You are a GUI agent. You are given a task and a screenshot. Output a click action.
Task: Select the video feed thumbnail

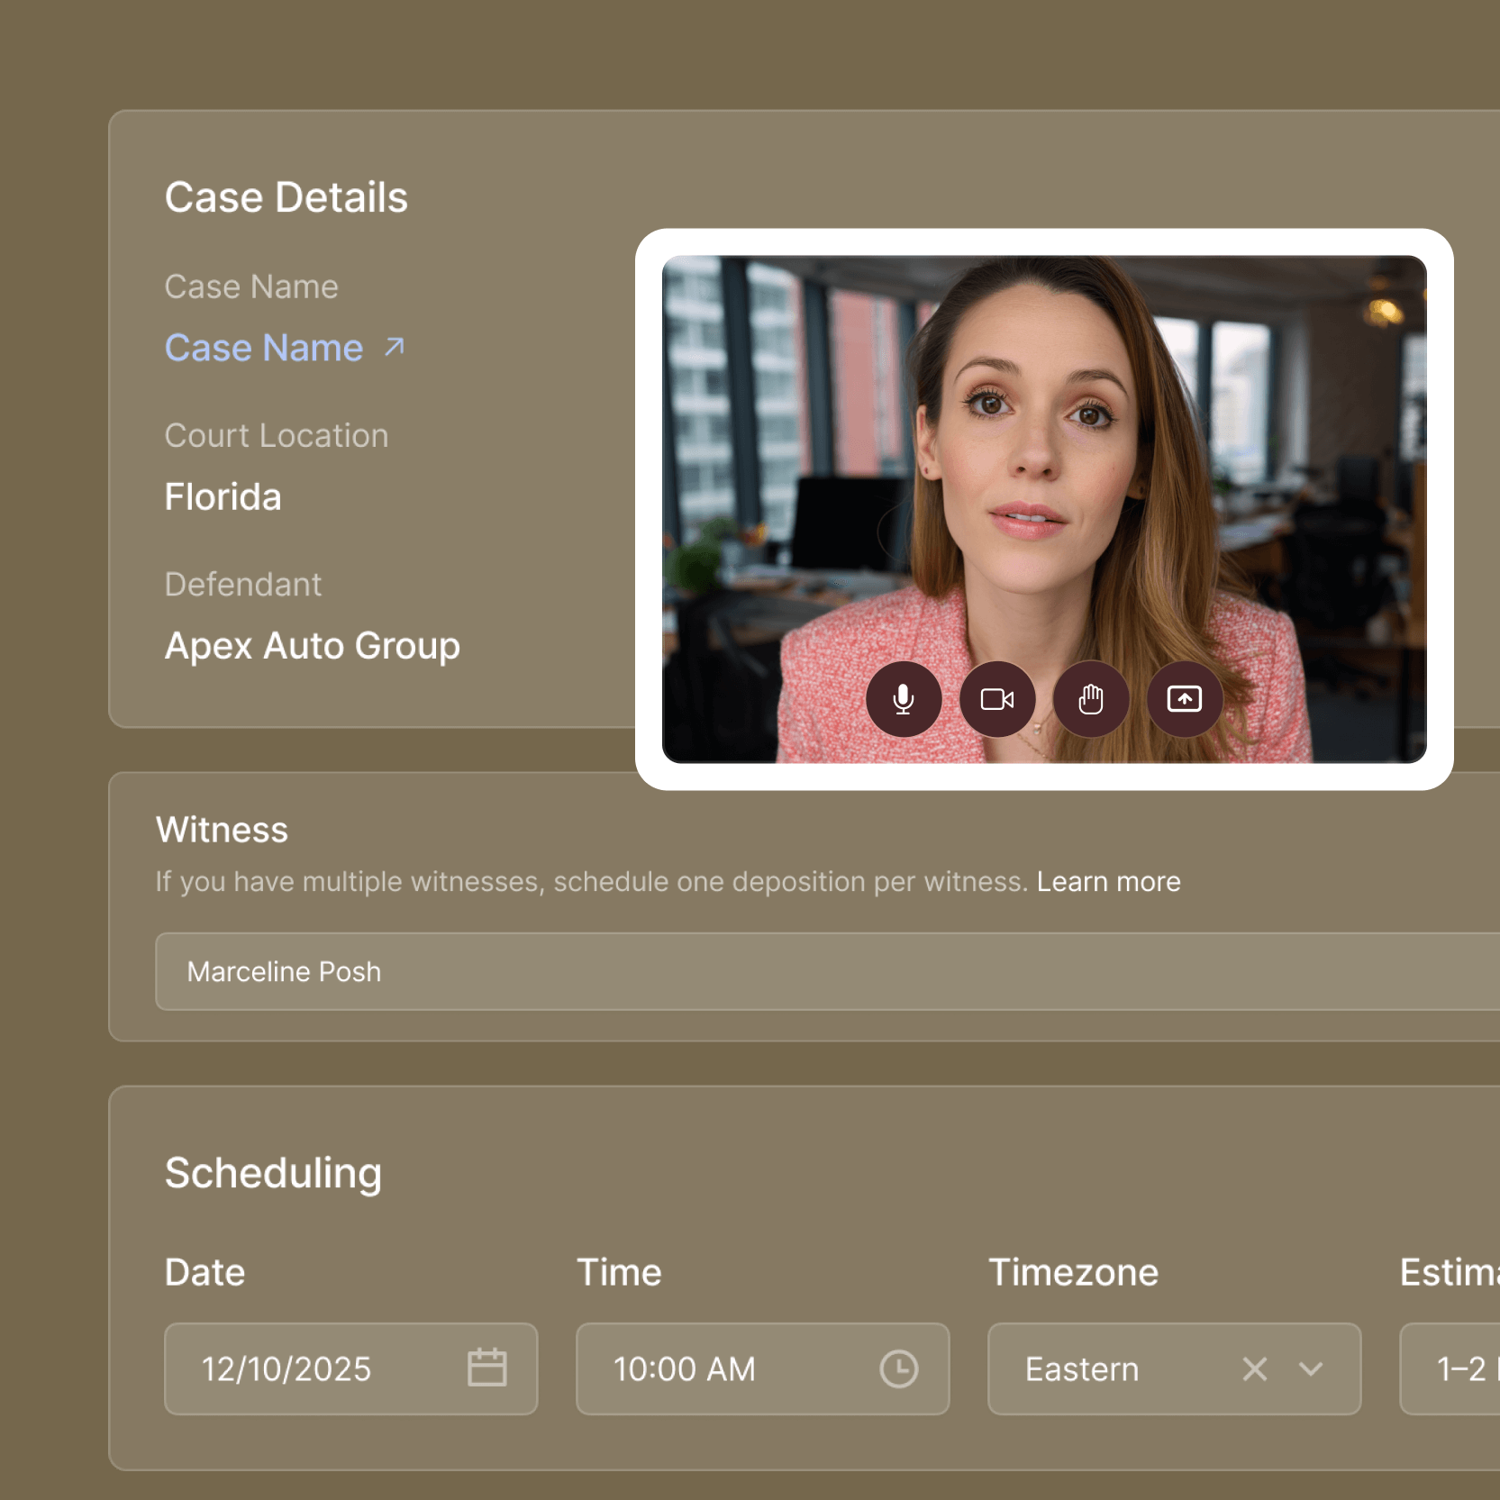pos(1044,509)
